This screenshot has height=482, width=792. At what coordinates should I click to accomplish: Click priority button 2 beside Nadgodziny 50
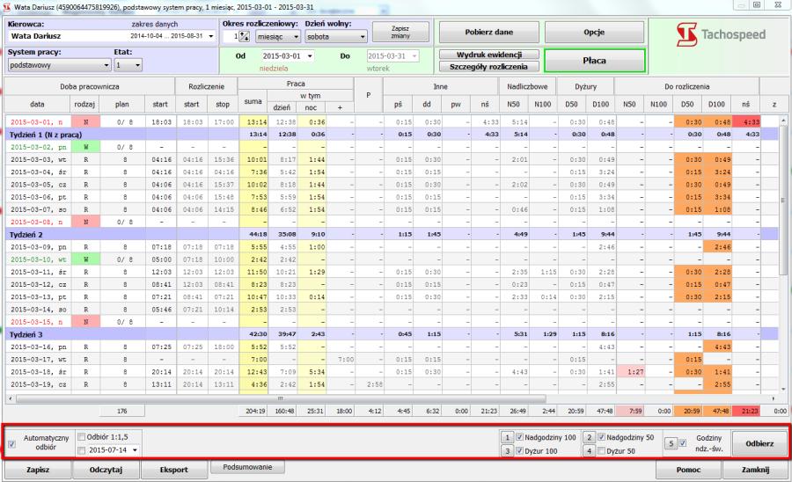(x=589, y=437)
